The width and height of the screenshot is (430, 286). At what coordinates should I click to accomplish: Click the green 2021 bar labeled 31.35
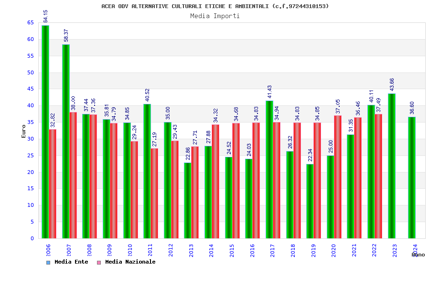pyautogui.click(x=351, y=186)
